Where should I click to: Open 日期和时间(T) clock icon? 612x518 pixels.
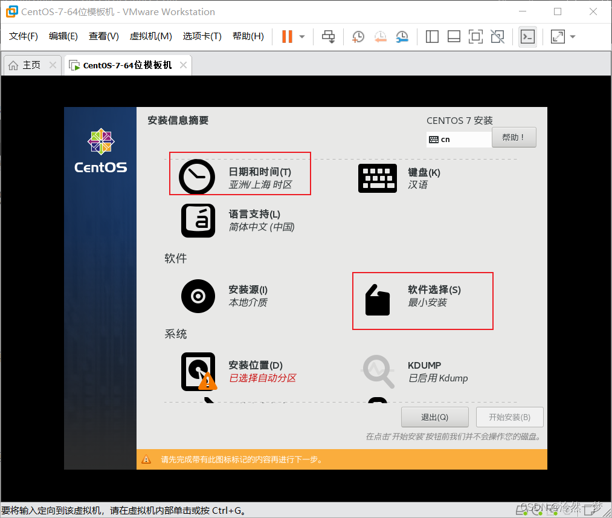pos(197,177)
